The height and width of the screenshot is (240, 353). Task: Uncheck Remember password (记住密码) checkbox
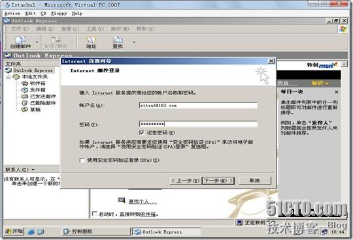(x=142, y=132)
